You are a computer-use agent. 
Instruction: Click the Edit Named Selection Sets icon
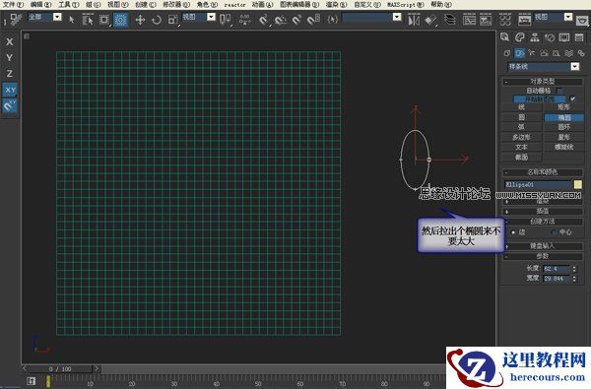pos(333,20)
